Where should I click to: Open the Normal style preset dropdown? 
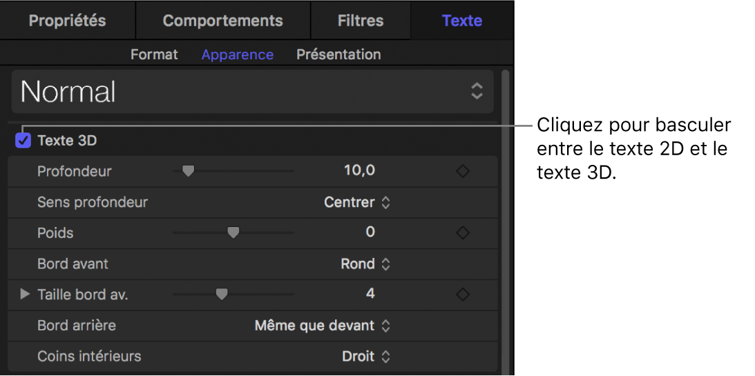tap(252, 92)
